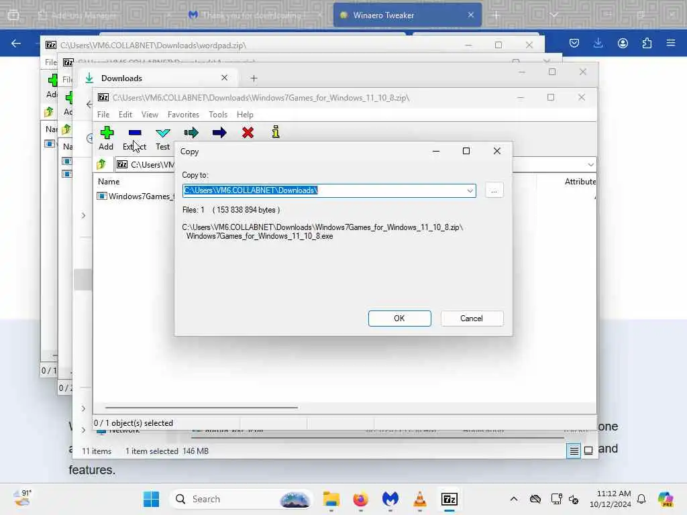Open File Explorer from the taskbar

[x=331, y=499]
